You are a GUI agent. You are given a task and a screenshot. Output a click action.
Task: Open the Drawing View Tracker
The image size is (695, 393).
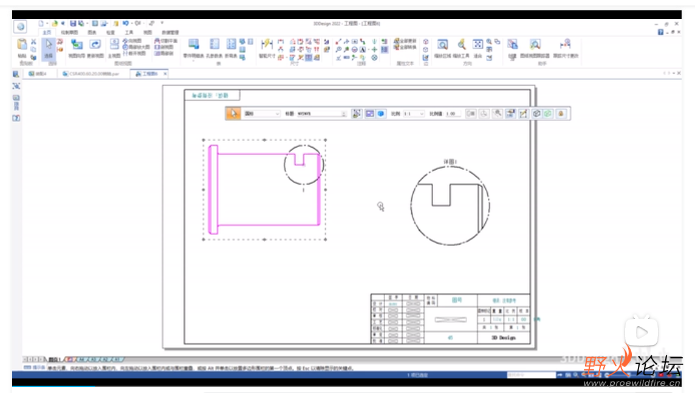tap(535, 49)
